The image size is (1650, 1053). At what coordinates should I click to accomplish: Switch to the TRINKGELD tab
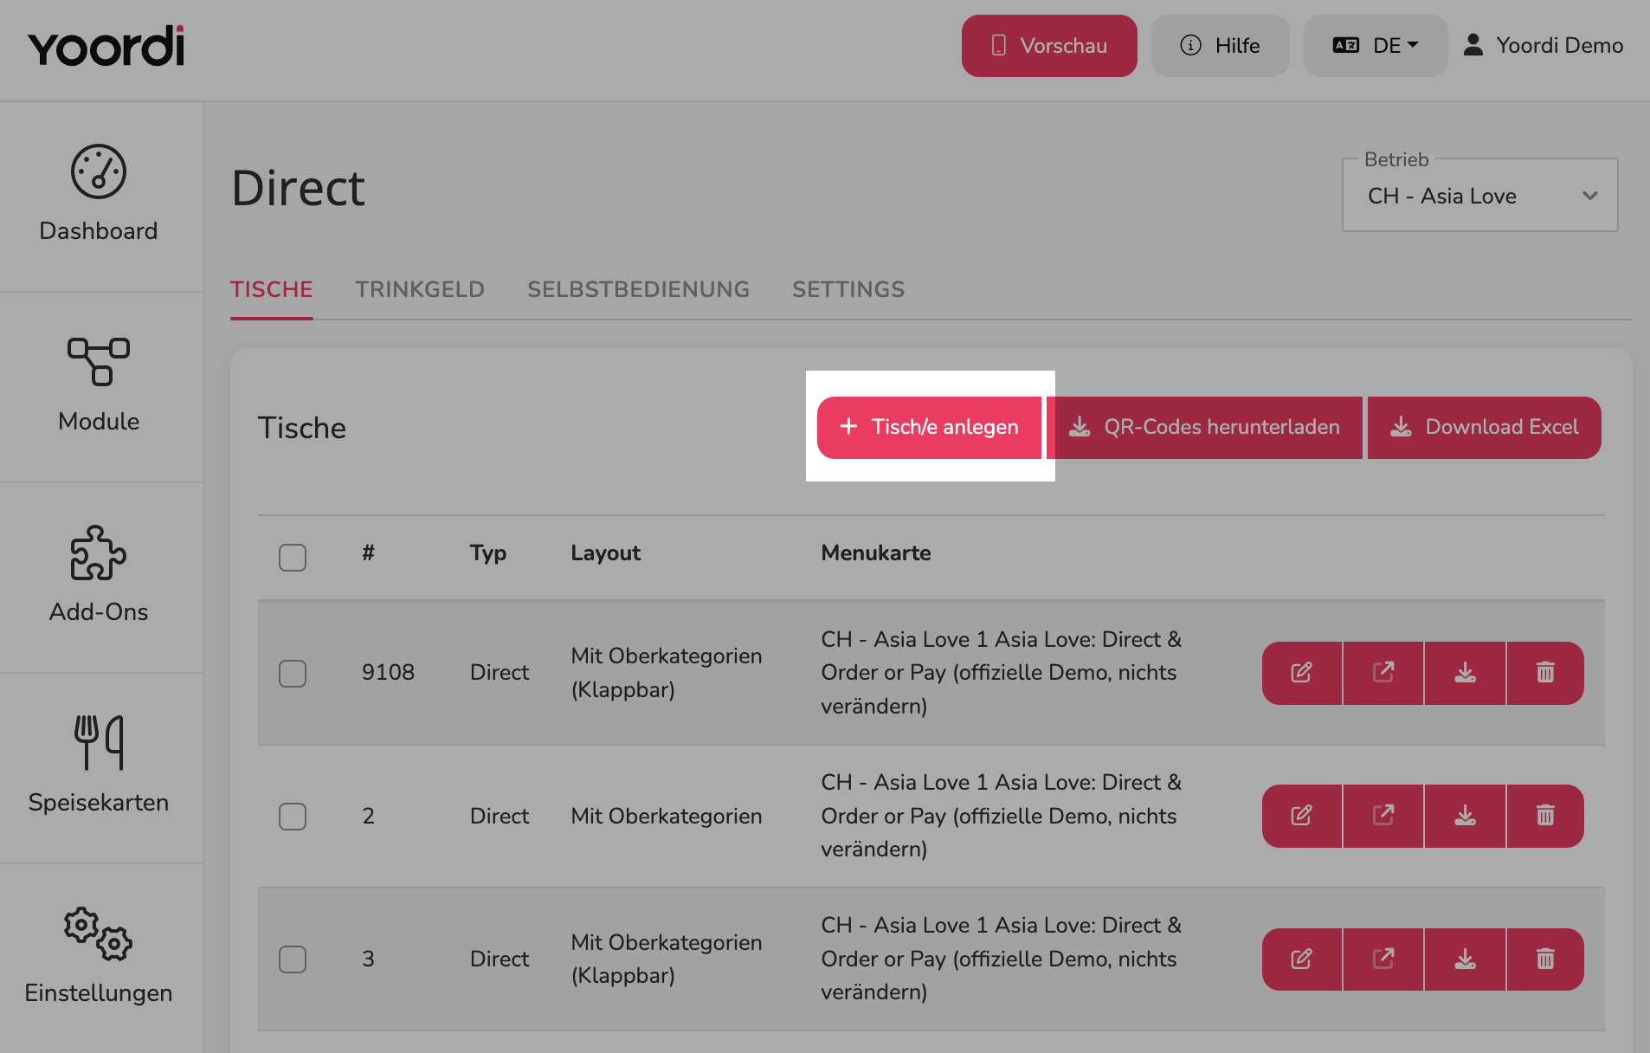click(x=420, y=289)
